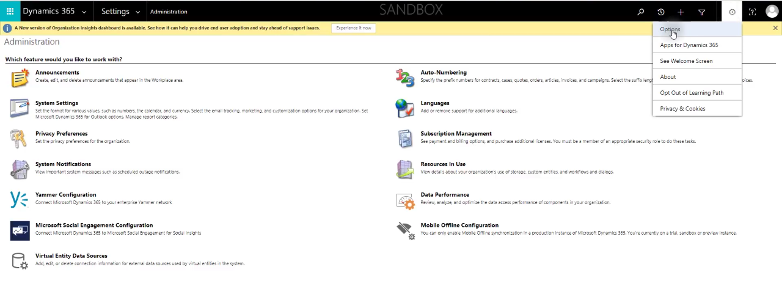The image size is (782, 286).
Task: Click the Settings area label in nav bar
Action: pyautogui.click(x=115, y=12)
